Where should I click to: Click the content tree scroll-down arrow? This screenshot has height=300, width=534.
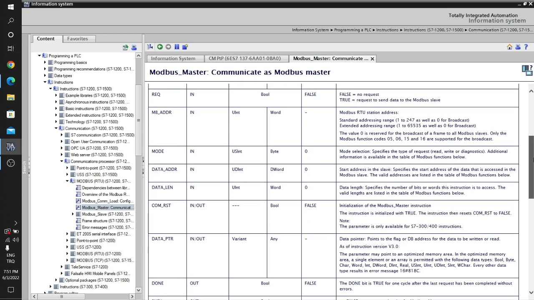(x=139, y=290)
